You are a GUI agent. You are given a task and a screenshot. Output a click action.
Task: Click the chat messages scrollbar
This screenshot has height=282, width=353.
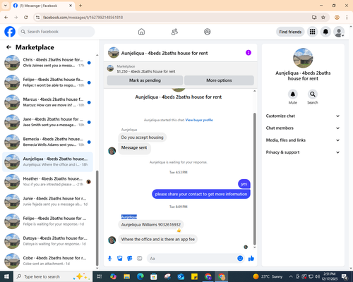tap(254, 179)
